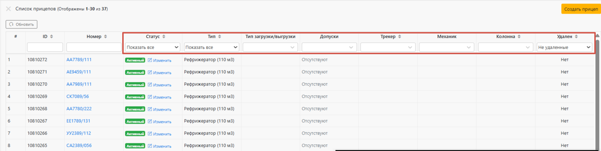Click Активный status badge for ID 10810272
Viewport: 601px width, 151px height.
(135, 60)
